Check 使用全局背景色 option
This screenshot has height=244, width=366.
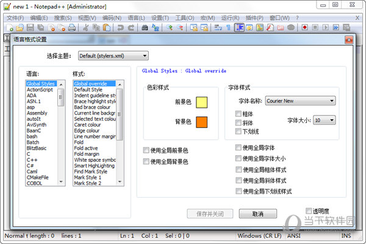tap(146, 161)
